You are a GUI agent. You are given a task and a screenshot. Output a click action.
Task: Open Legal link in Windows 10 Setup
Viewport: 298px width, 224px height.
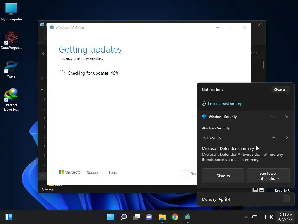(x=113, y=173)
